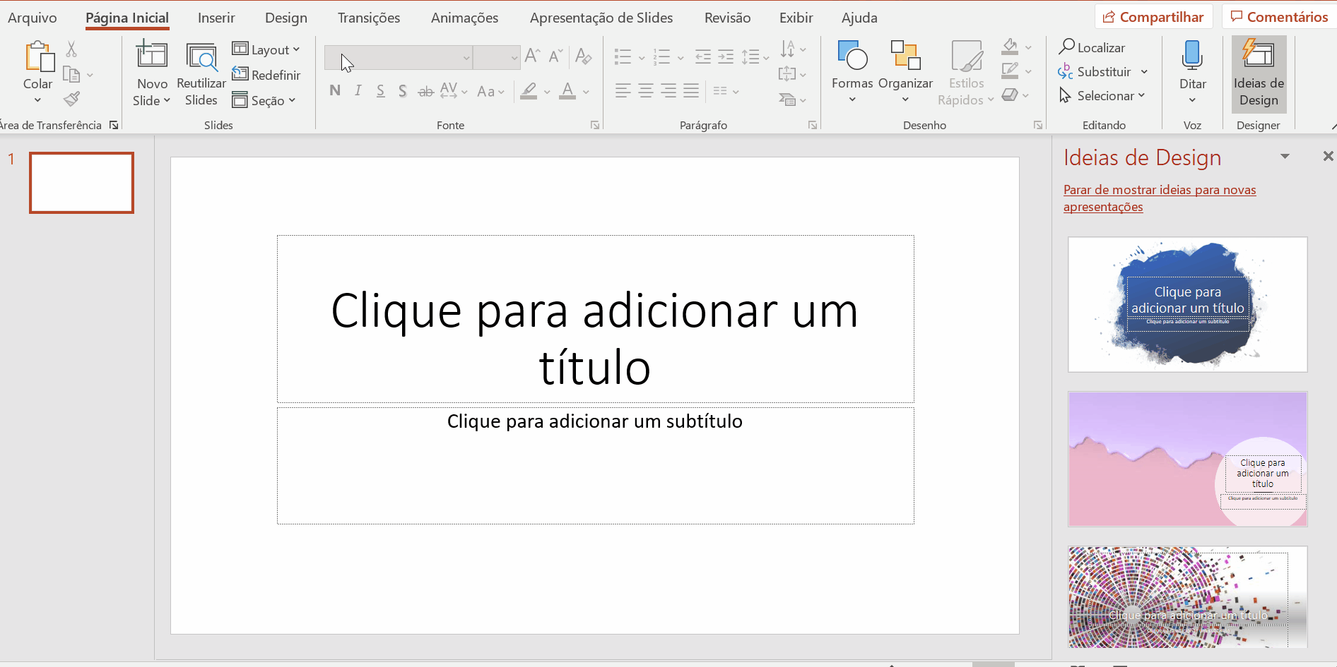The height and width of the screenshot is (667, 1337).
Task: Toggle bold N formatting
Action: tap(335, 90)
